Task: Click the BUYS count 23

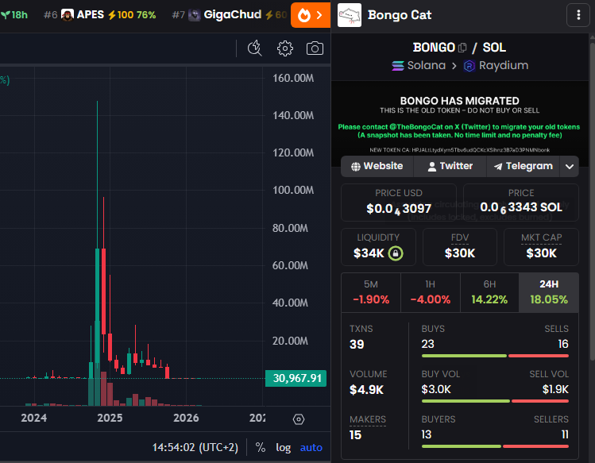Action: [427, 344]
